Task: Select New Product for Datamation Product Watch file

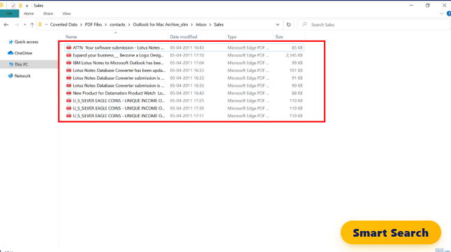Action: pyautogui.click(x=184, y=94)
